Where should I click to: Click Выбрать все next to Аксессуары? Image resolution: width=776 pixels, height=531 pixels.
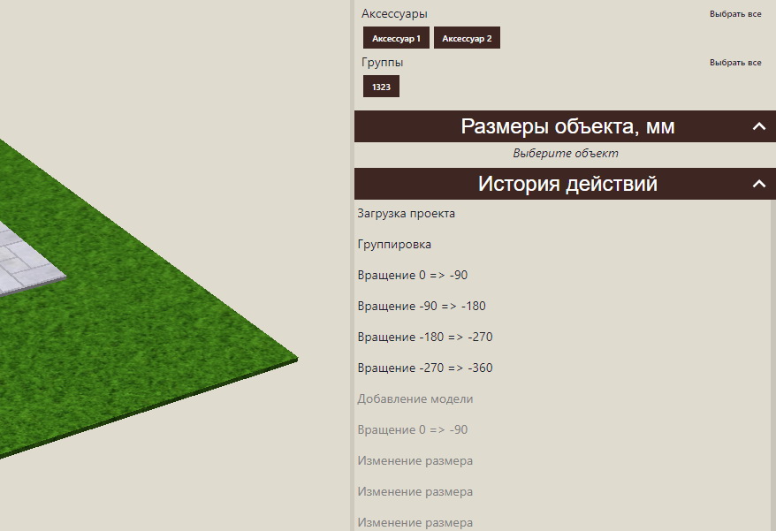(735, 14)
